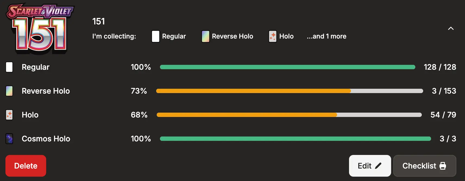Click the Cosmos Holo galaxy card icon
Viewport: 465px width, 181px height.
[9, 139]
